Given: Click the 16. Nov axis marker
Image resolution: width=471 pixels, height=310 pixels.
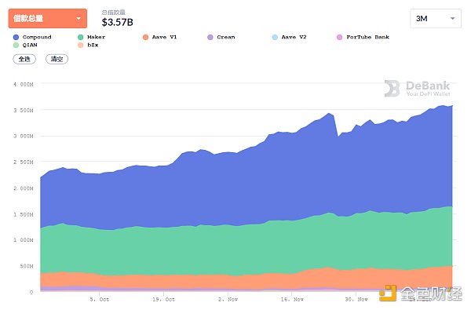Looking at the screenshot, I should 292,300.
